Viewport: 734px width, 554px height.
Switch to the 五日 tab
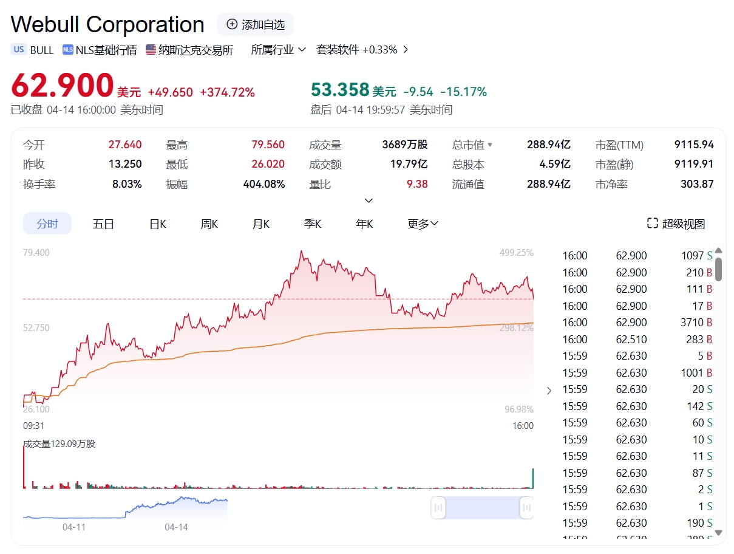tap(103, 224)
